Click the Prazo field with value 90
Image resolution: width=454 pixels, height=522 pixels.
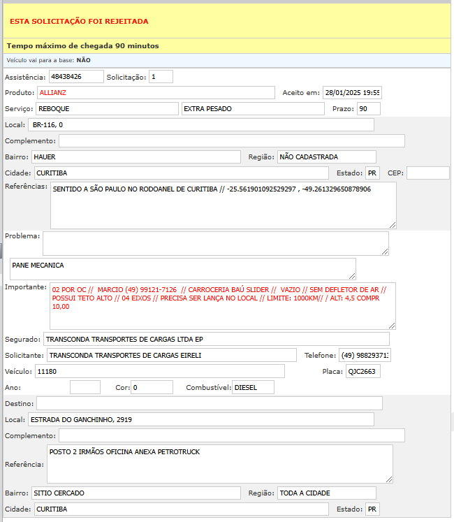368,109
